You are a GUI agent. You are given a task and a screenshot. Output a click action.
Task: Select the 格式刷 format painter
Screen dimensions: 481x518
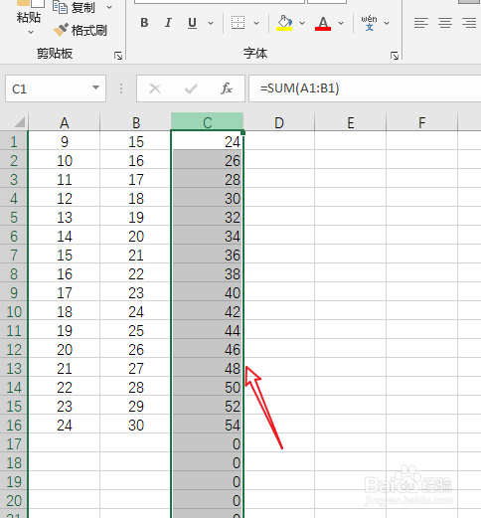80,30
